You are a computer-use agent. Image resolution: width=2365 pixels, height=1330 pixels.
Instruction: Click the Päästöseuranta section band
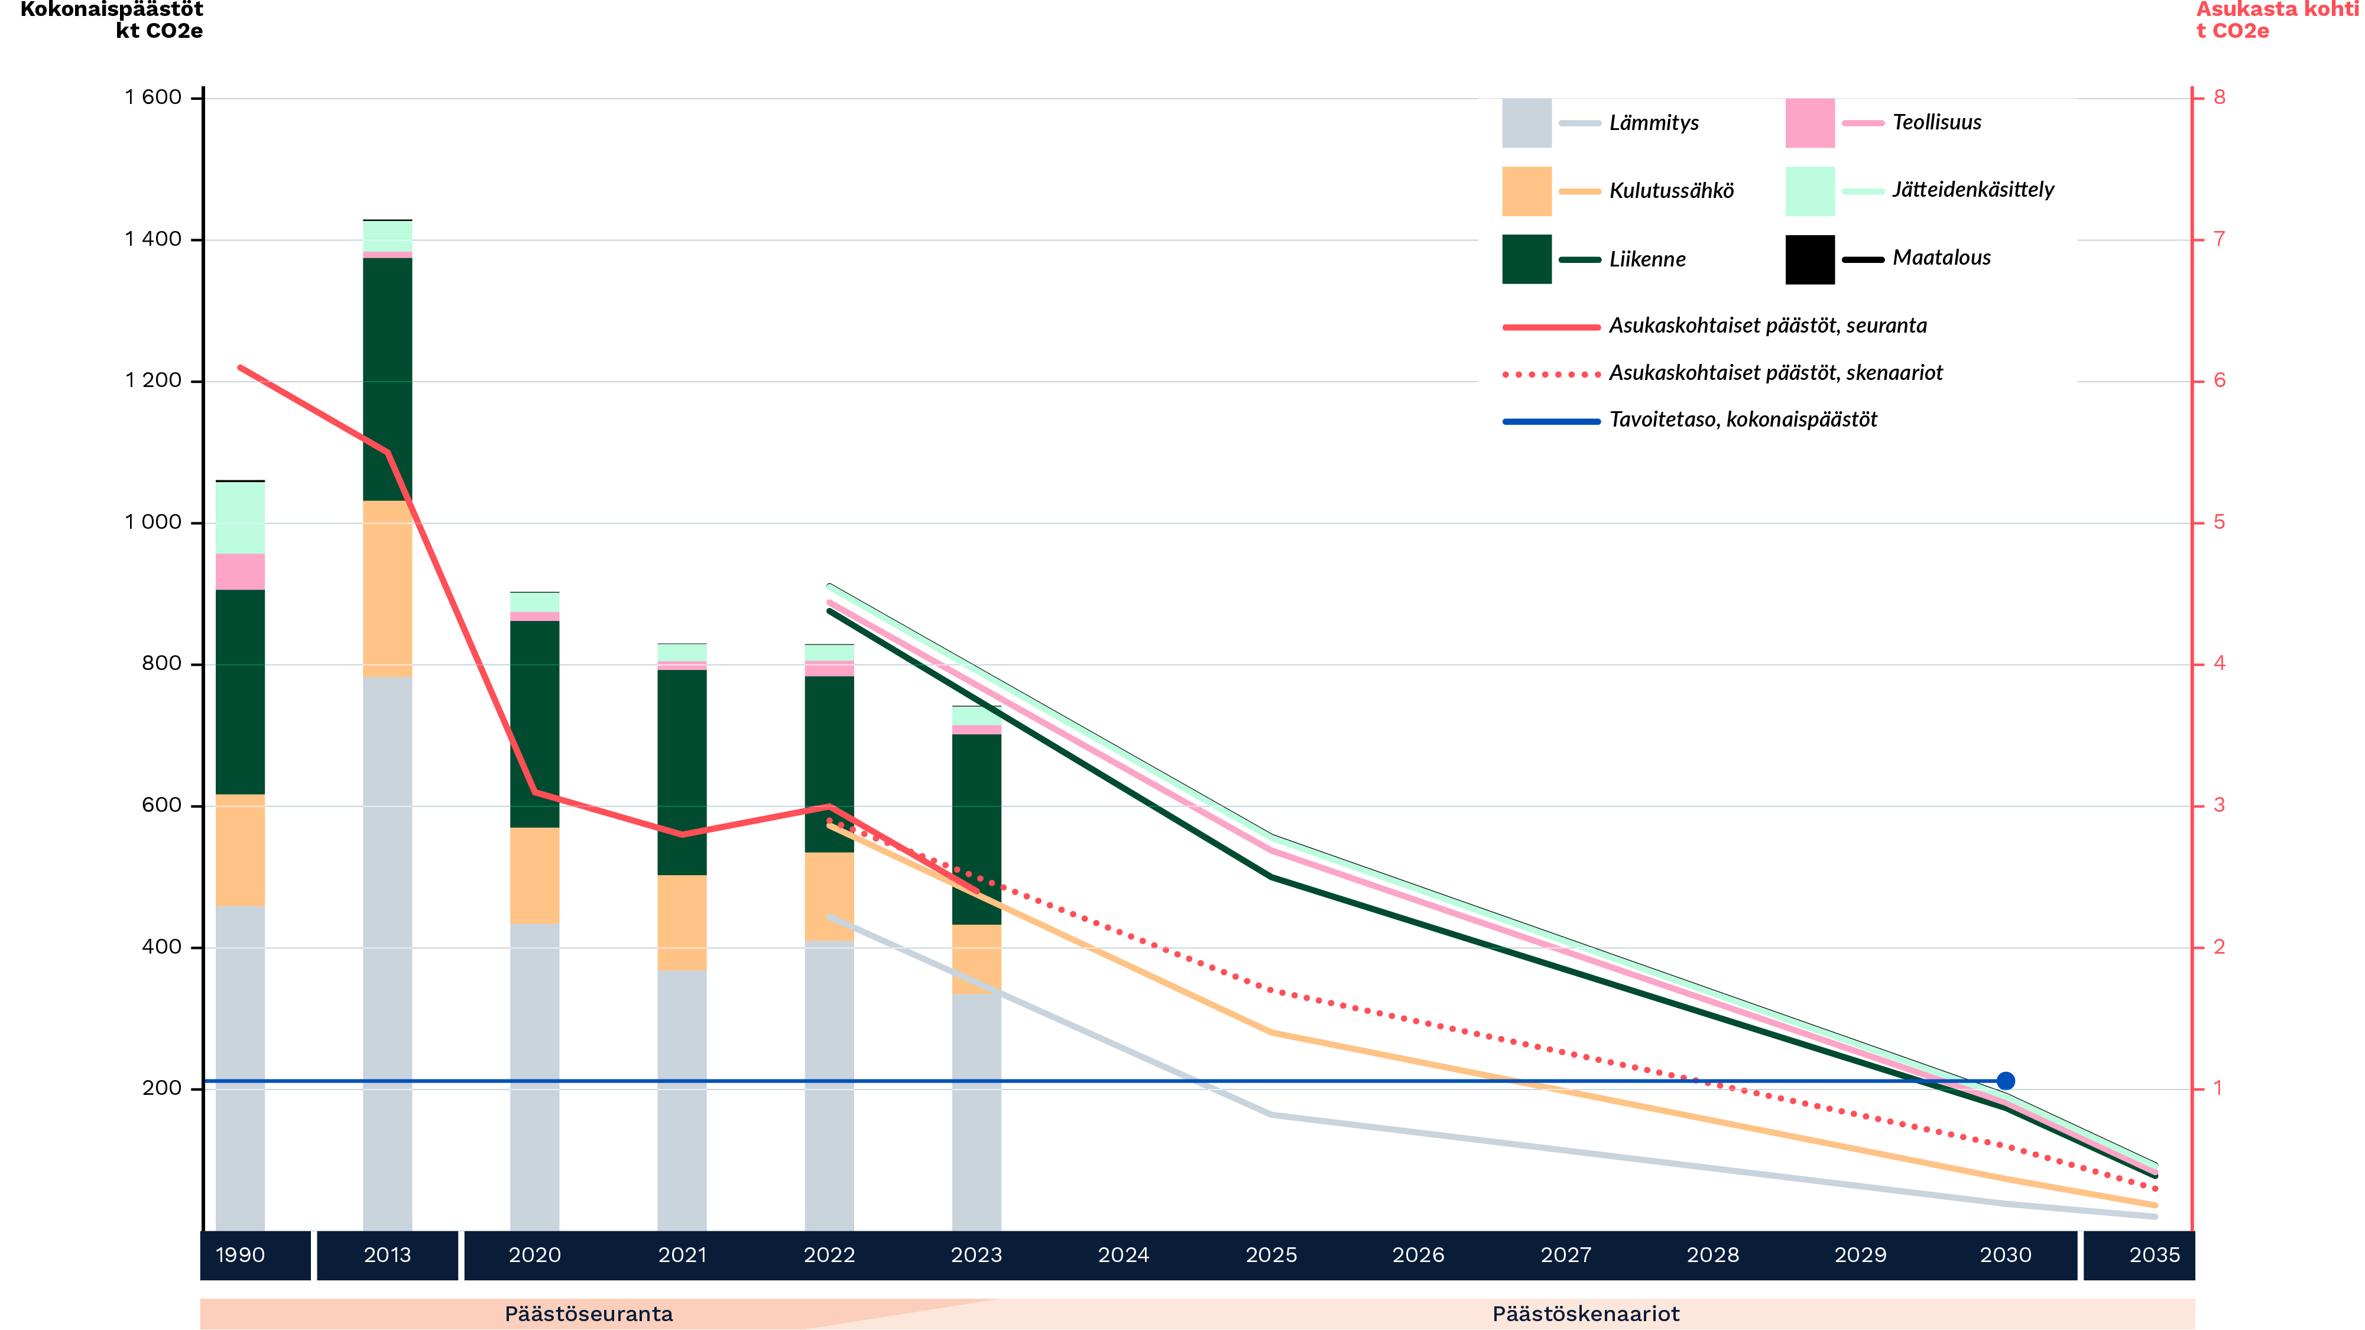(589, 1313)
